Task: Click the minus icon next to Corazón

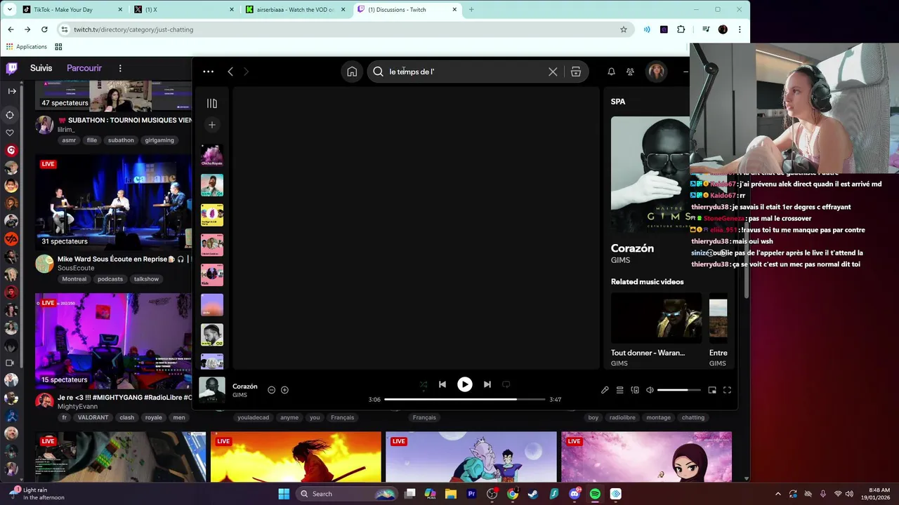Action: 271,390
